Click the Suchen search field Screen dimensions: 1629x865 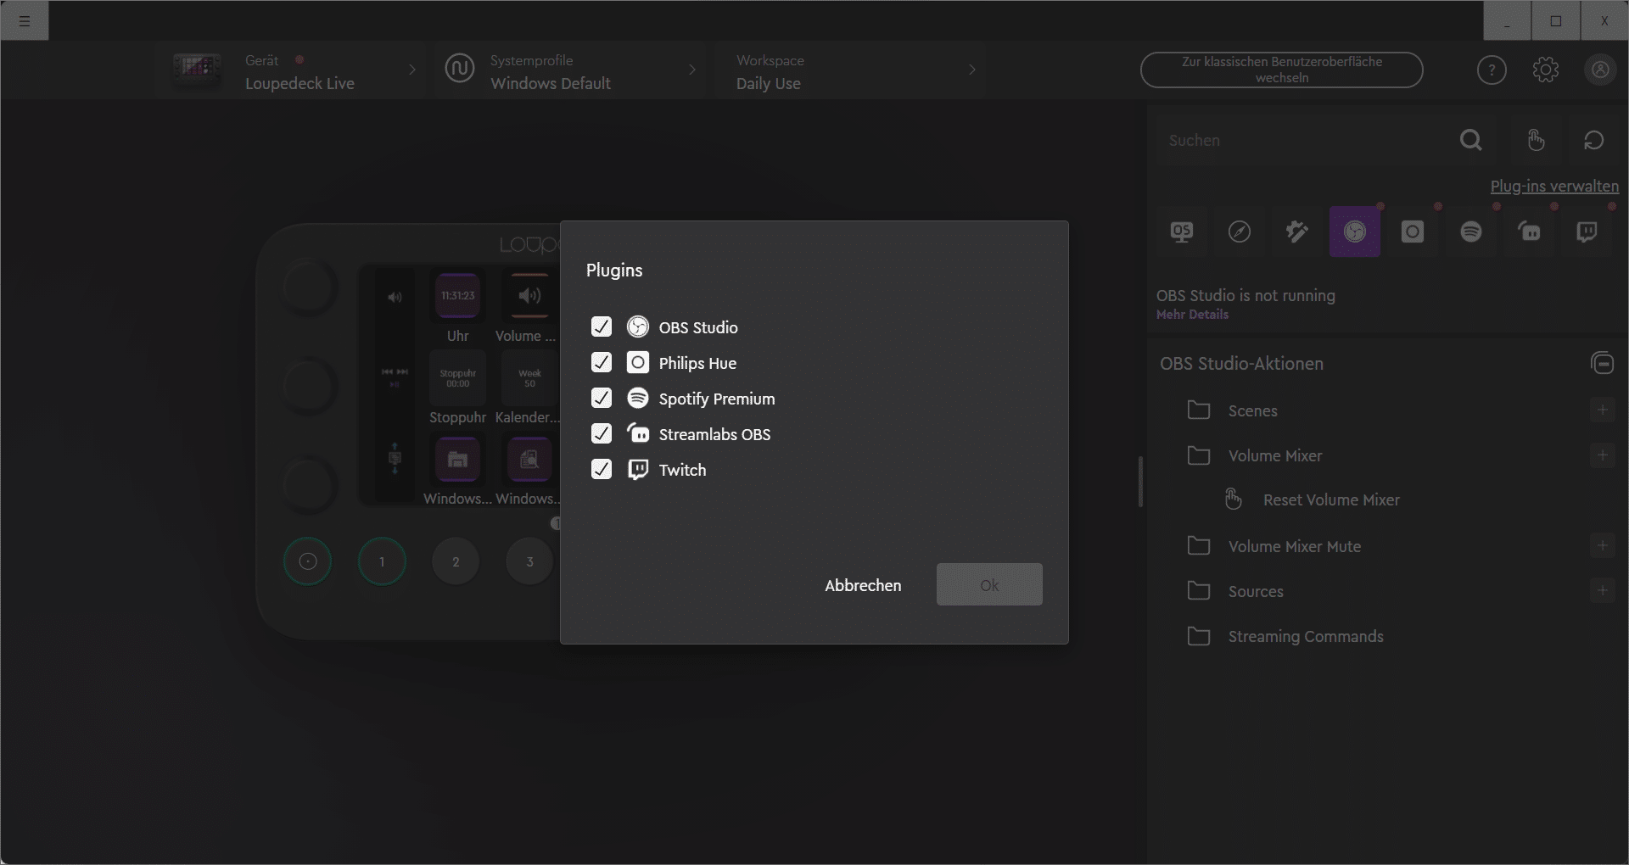1302,140
